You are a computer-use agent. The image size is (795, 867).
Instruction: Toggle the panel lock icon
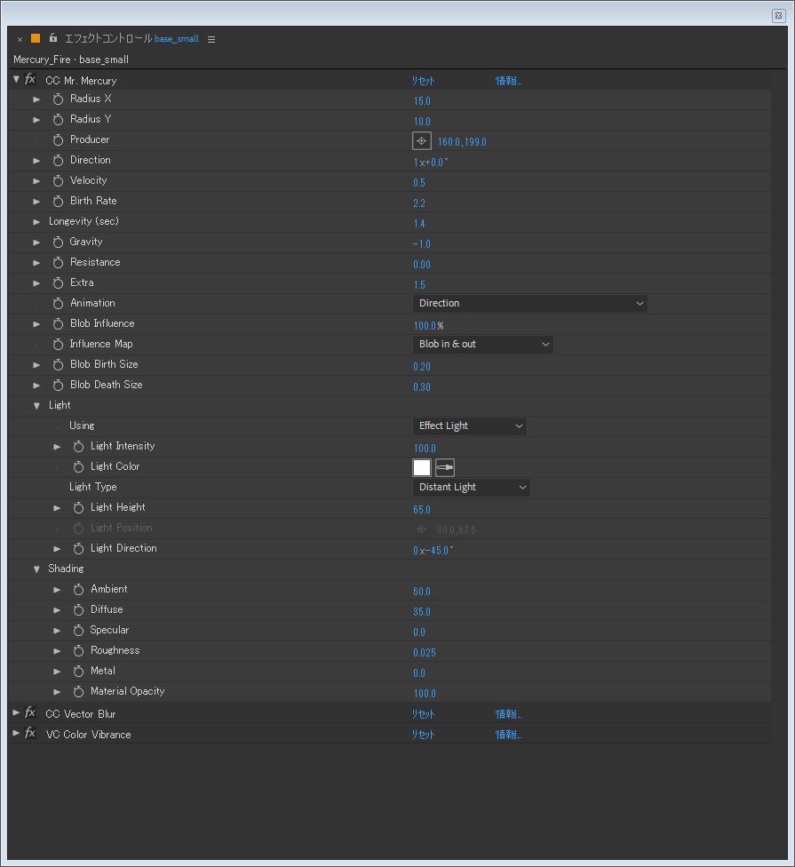53,38
